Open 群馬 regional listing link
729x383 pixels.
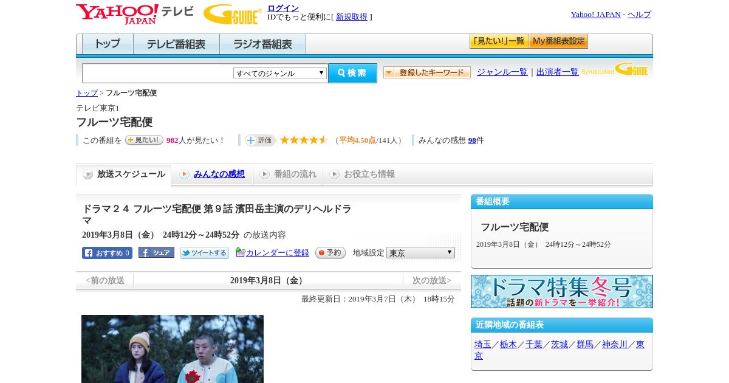pyautogui.click(x=585, y=345)
